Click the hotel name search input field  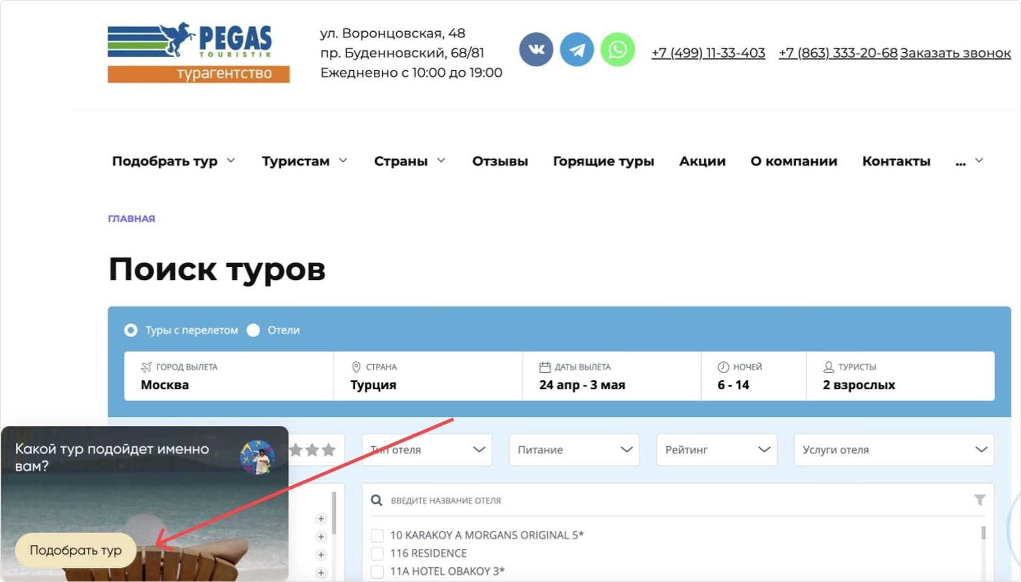[509, 500]
